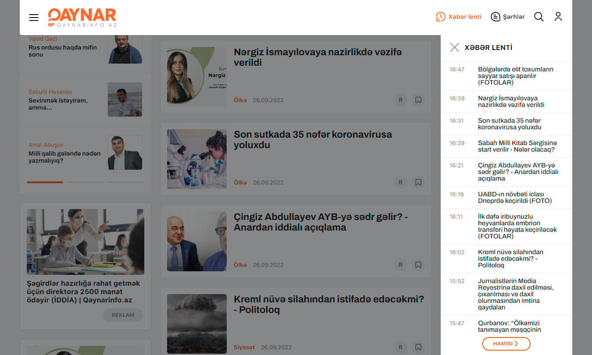
Task: Open 16:47 news about elit toxumların satışı
Action: click(515, 76)
